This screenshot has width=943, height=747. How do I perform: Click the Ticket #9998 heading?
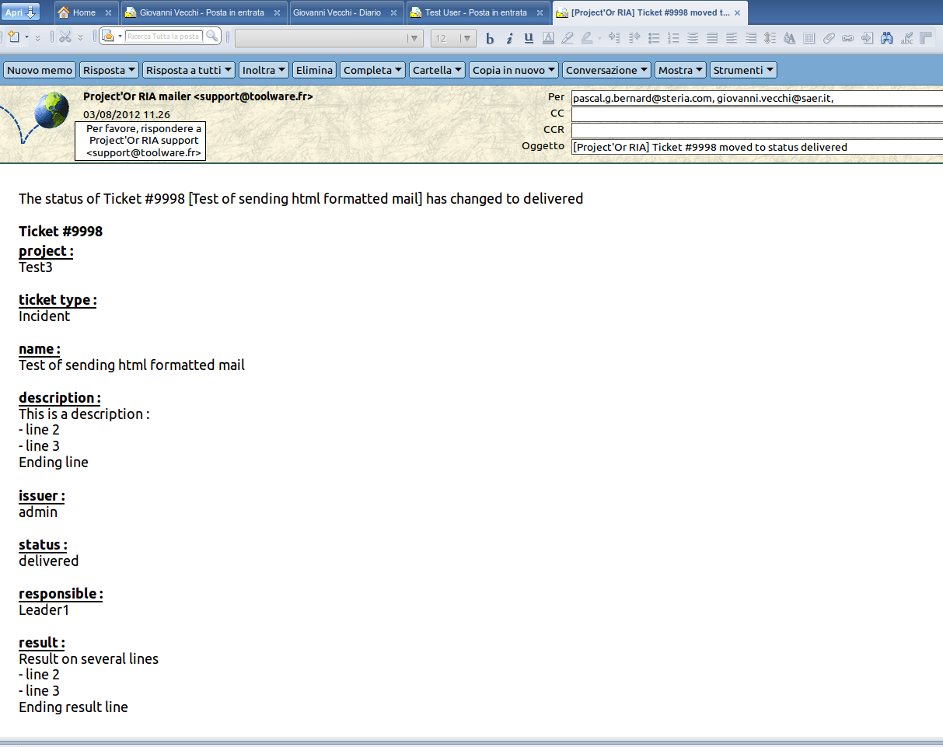click(x=61, y=232)
